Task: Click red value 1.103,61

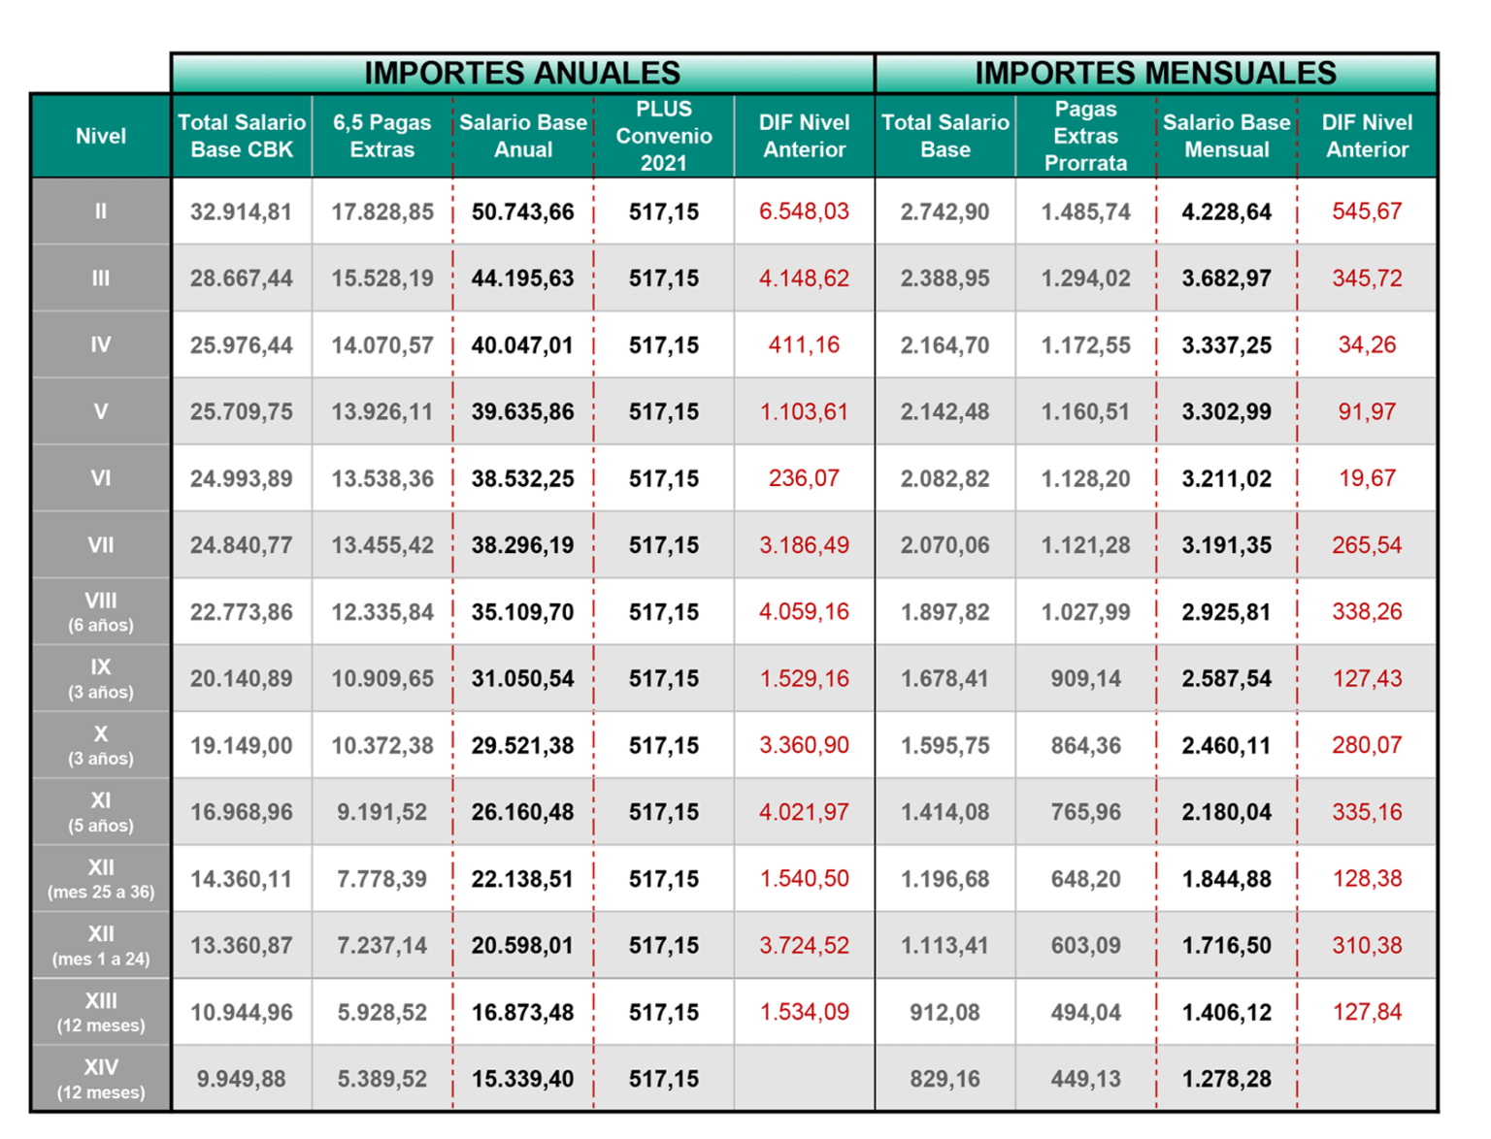Action: (x=804, y=411)
